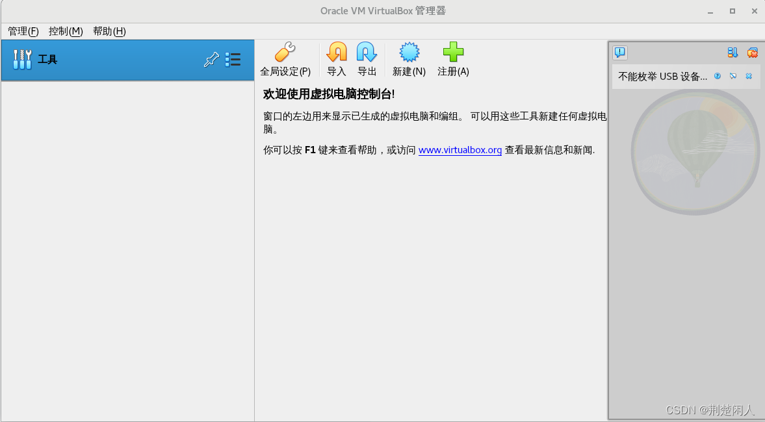Viewport: 765px width, 422px height.
Task: Maximize the VirtualBox manager window
Action: 733,11
